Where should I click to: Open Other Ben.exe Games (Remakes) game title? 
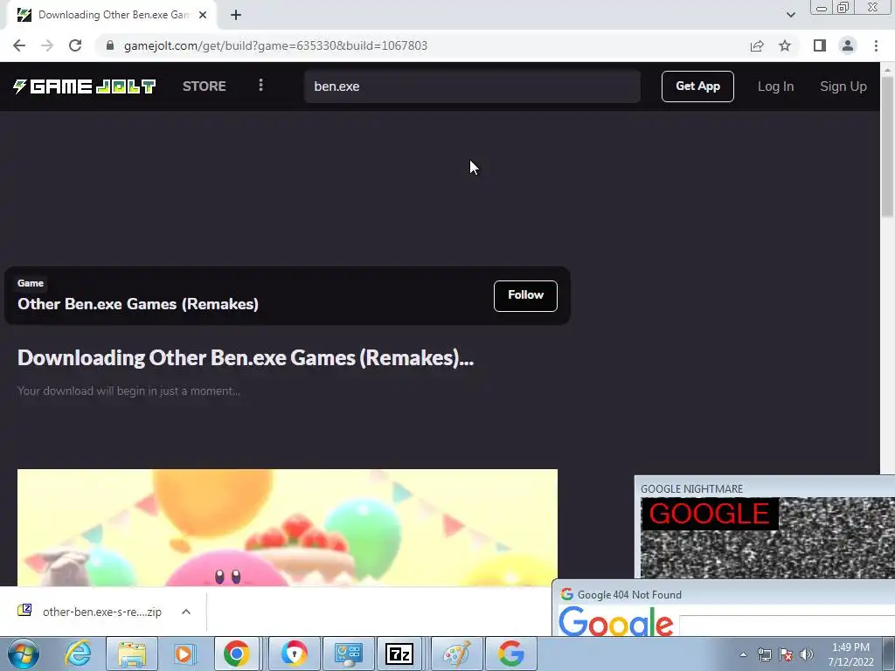coord(138,303)
